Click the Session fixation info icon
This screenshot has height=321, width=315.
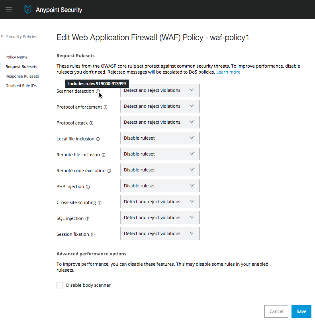92,234
